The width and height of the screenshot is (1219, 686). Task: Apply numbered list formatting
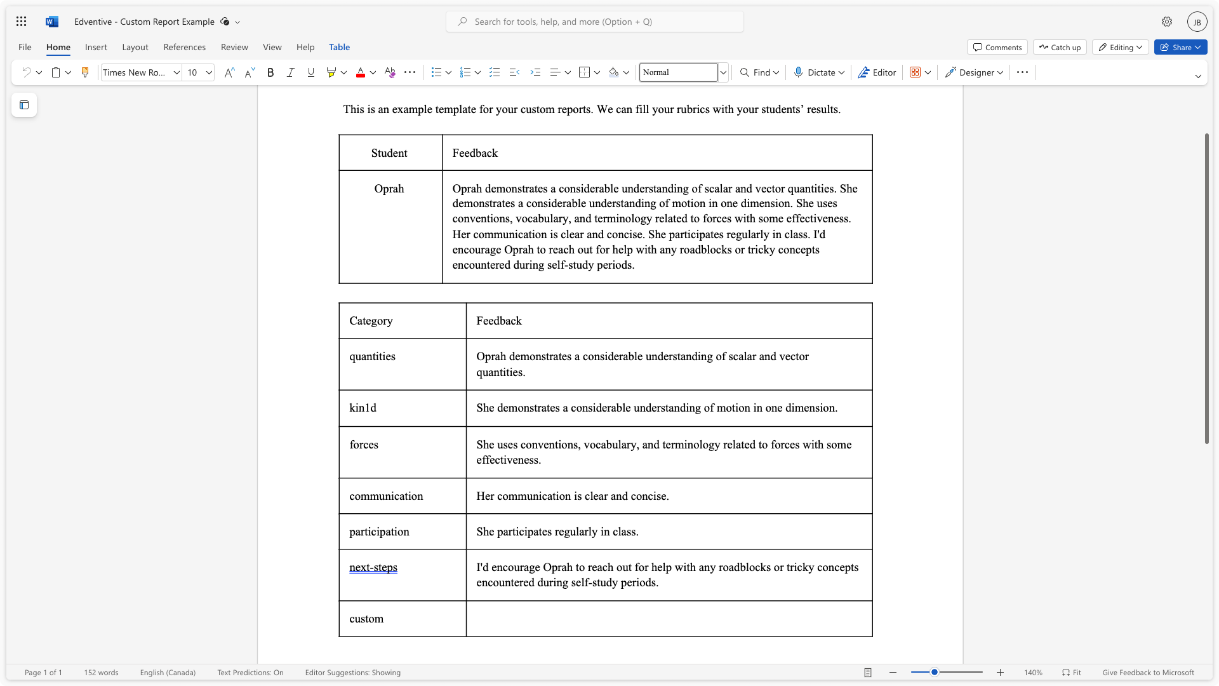click(465, 72)
